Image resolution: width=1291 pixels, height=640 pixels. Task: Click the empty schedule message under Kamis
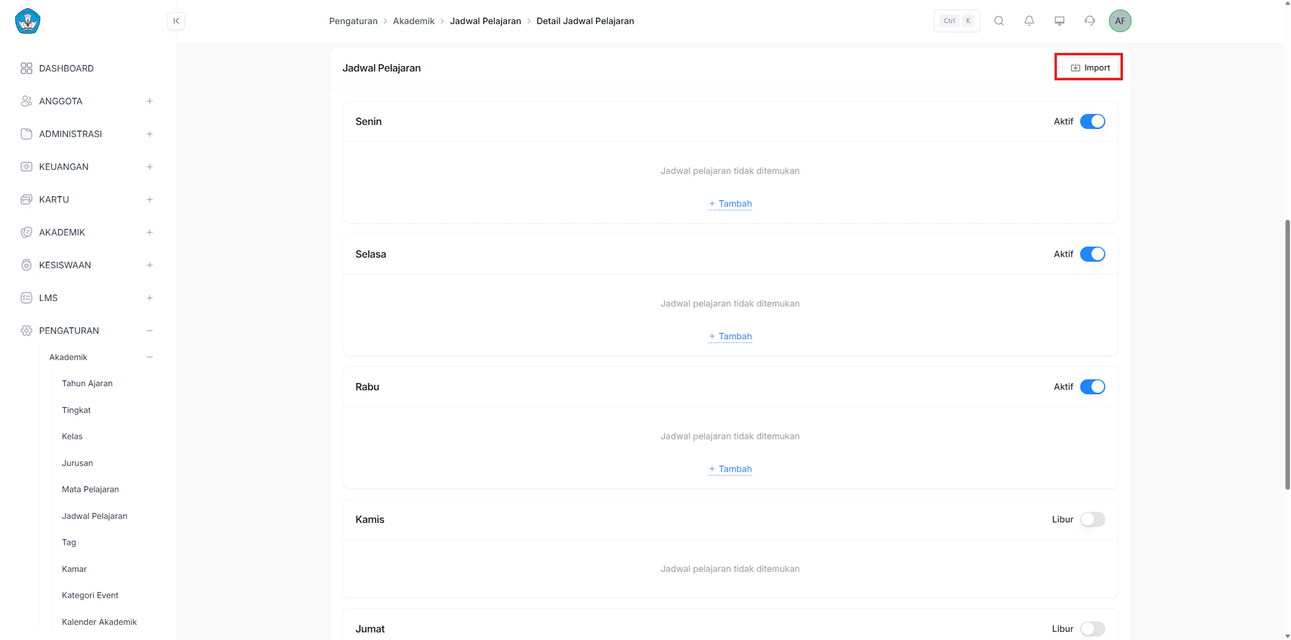(730, 569)
